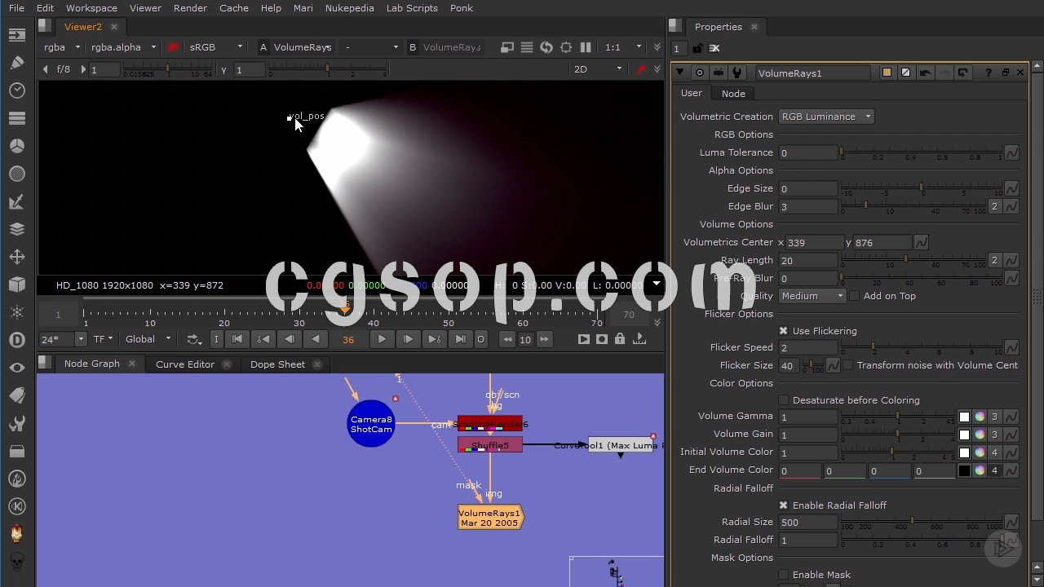Jump to last frame of timeline
The width and height of the screenshot is (1044, 587).
[x=460, y=339]
